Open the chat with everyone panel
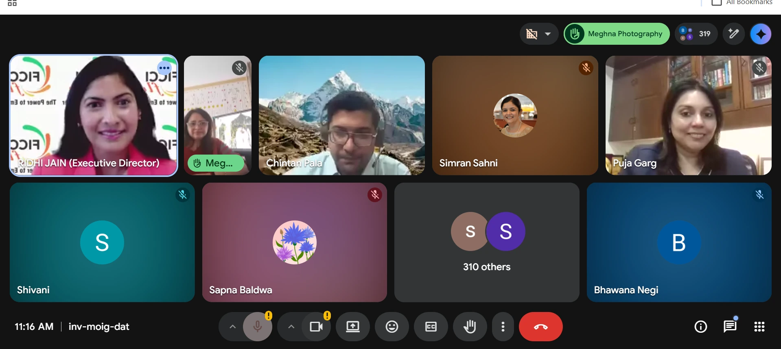 point(730,327)
